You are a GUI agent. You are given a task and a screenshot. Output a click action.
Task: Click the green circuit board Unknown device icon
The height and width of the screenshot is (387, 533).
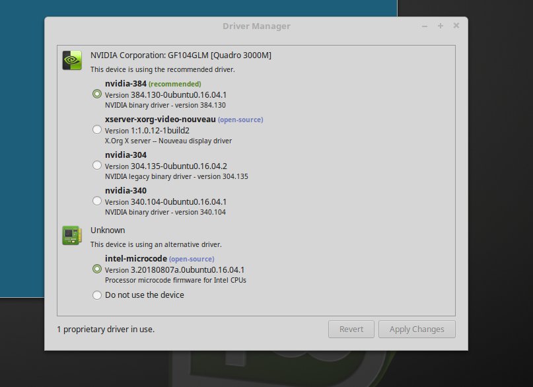(72, 235)
